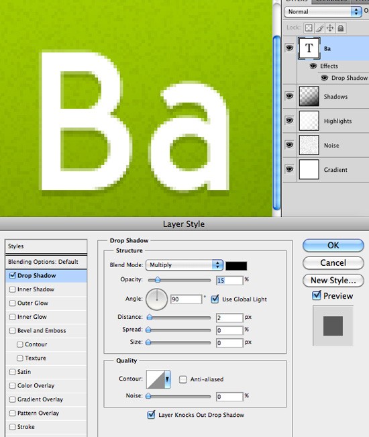Click the lock transparent pixels icon
The width and height of the screenshot is (369, 437).
click(309, 28)
